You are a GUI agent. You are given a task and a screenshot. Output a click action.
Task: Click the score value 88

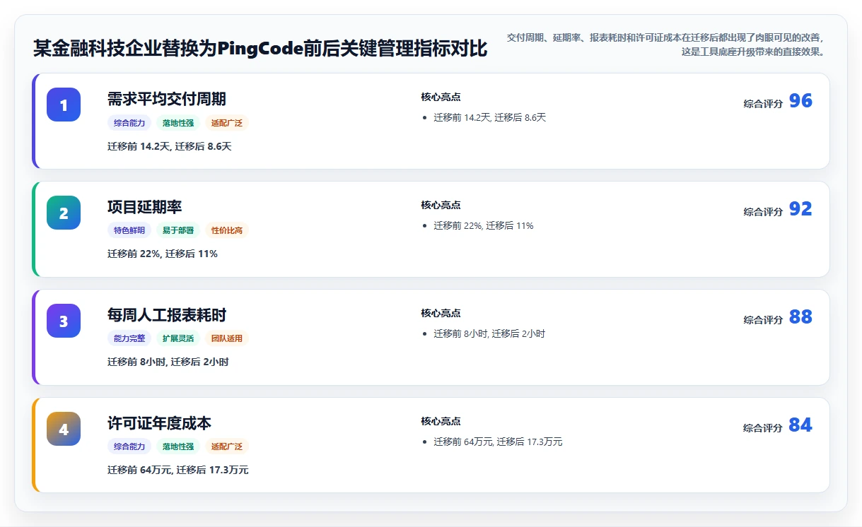[x=800, y=317]
